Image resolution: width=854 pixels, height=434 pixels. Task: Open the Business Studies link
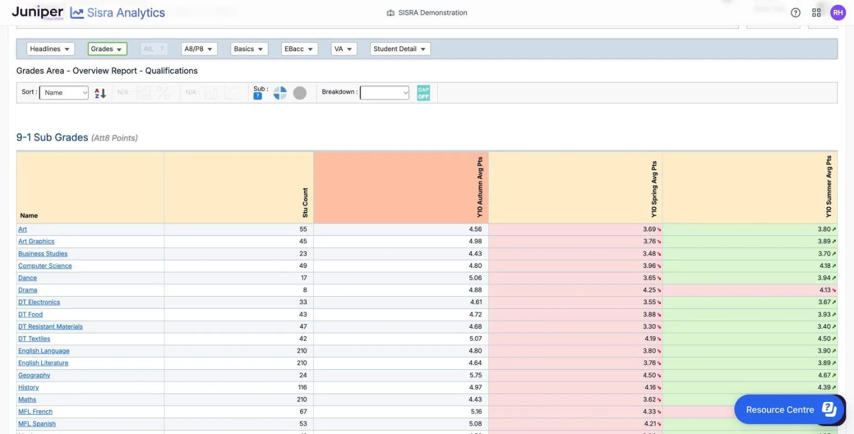(x=43, y=254)
